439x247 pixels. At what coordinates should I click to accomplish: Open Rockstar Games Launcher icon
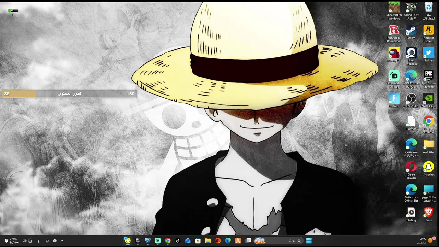click(x=429, y=34)
